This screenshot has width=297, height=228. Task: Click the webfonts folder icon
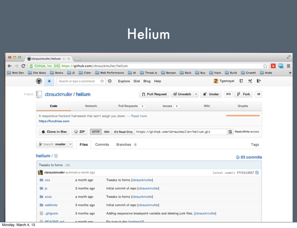click(x=41, y=205)
